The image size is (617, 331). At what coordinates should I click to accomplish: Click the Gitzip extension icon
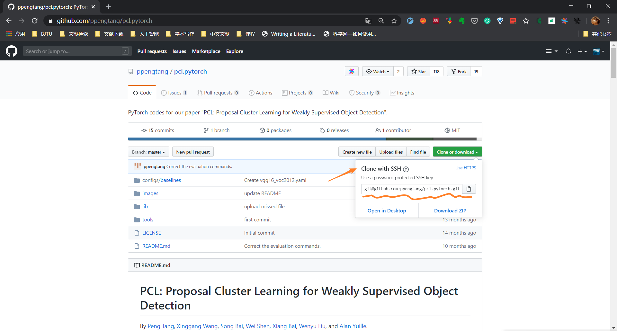point(577,21)
